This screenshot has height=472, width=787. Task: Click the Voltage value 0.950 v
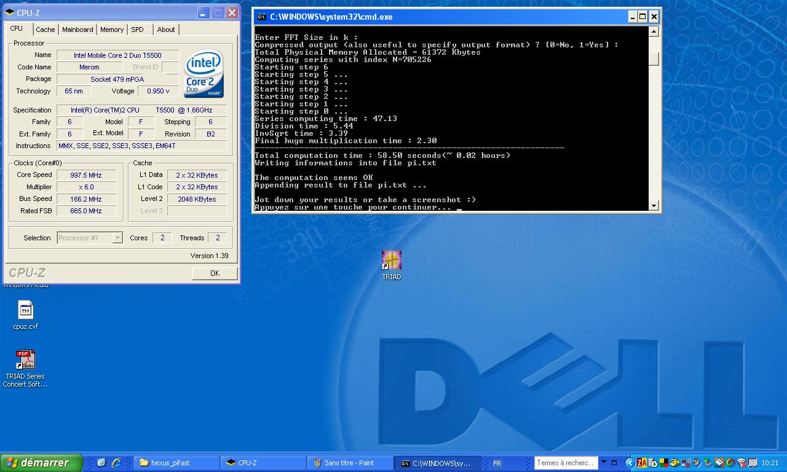[158, 91]
